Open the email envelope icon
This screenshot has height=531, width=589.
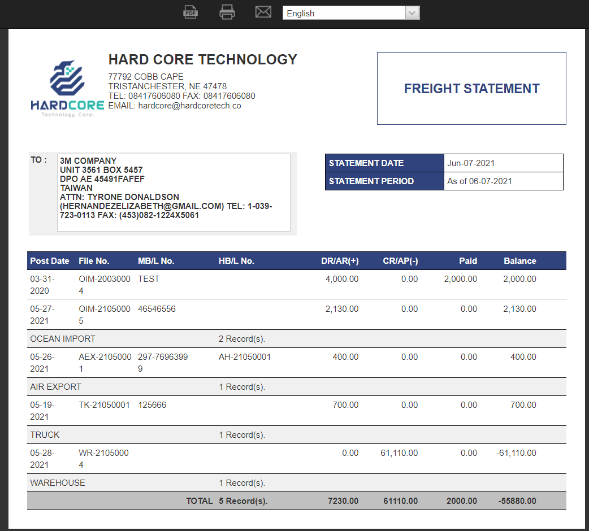[263, 12]
